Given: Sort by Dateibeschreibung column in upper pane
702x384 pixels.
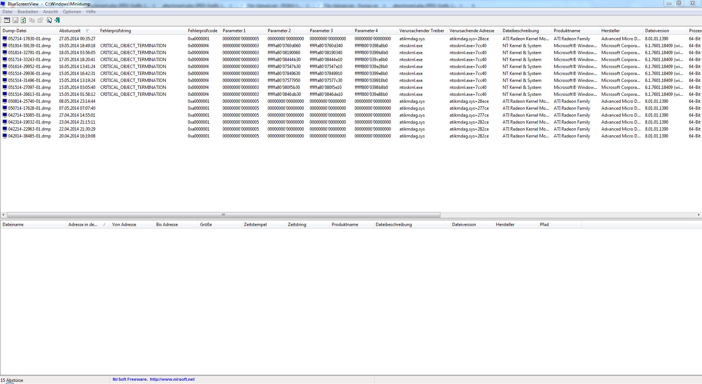Looking at the screenshot, I should 526,31.
